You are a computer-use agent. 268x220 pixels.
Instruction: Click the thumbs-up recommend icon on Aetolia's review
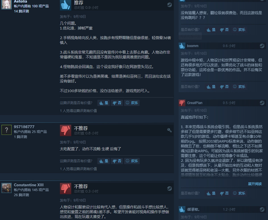[x=66, y=5]
